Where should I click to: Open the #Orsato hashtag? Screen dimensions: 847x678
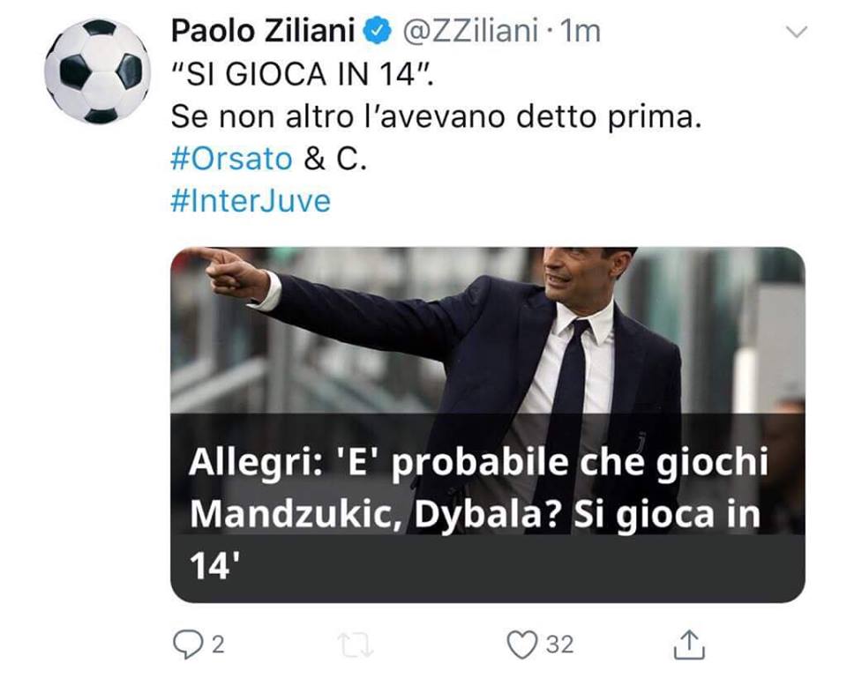click(x=231, y=159)
